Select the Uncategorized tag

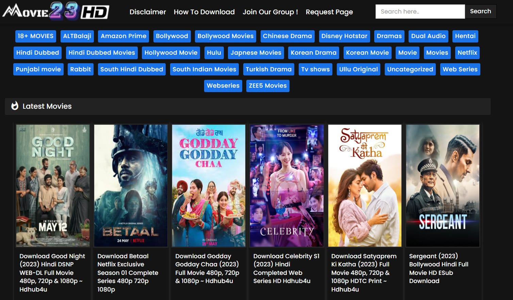pyautogui.click(x=410, y=69)
